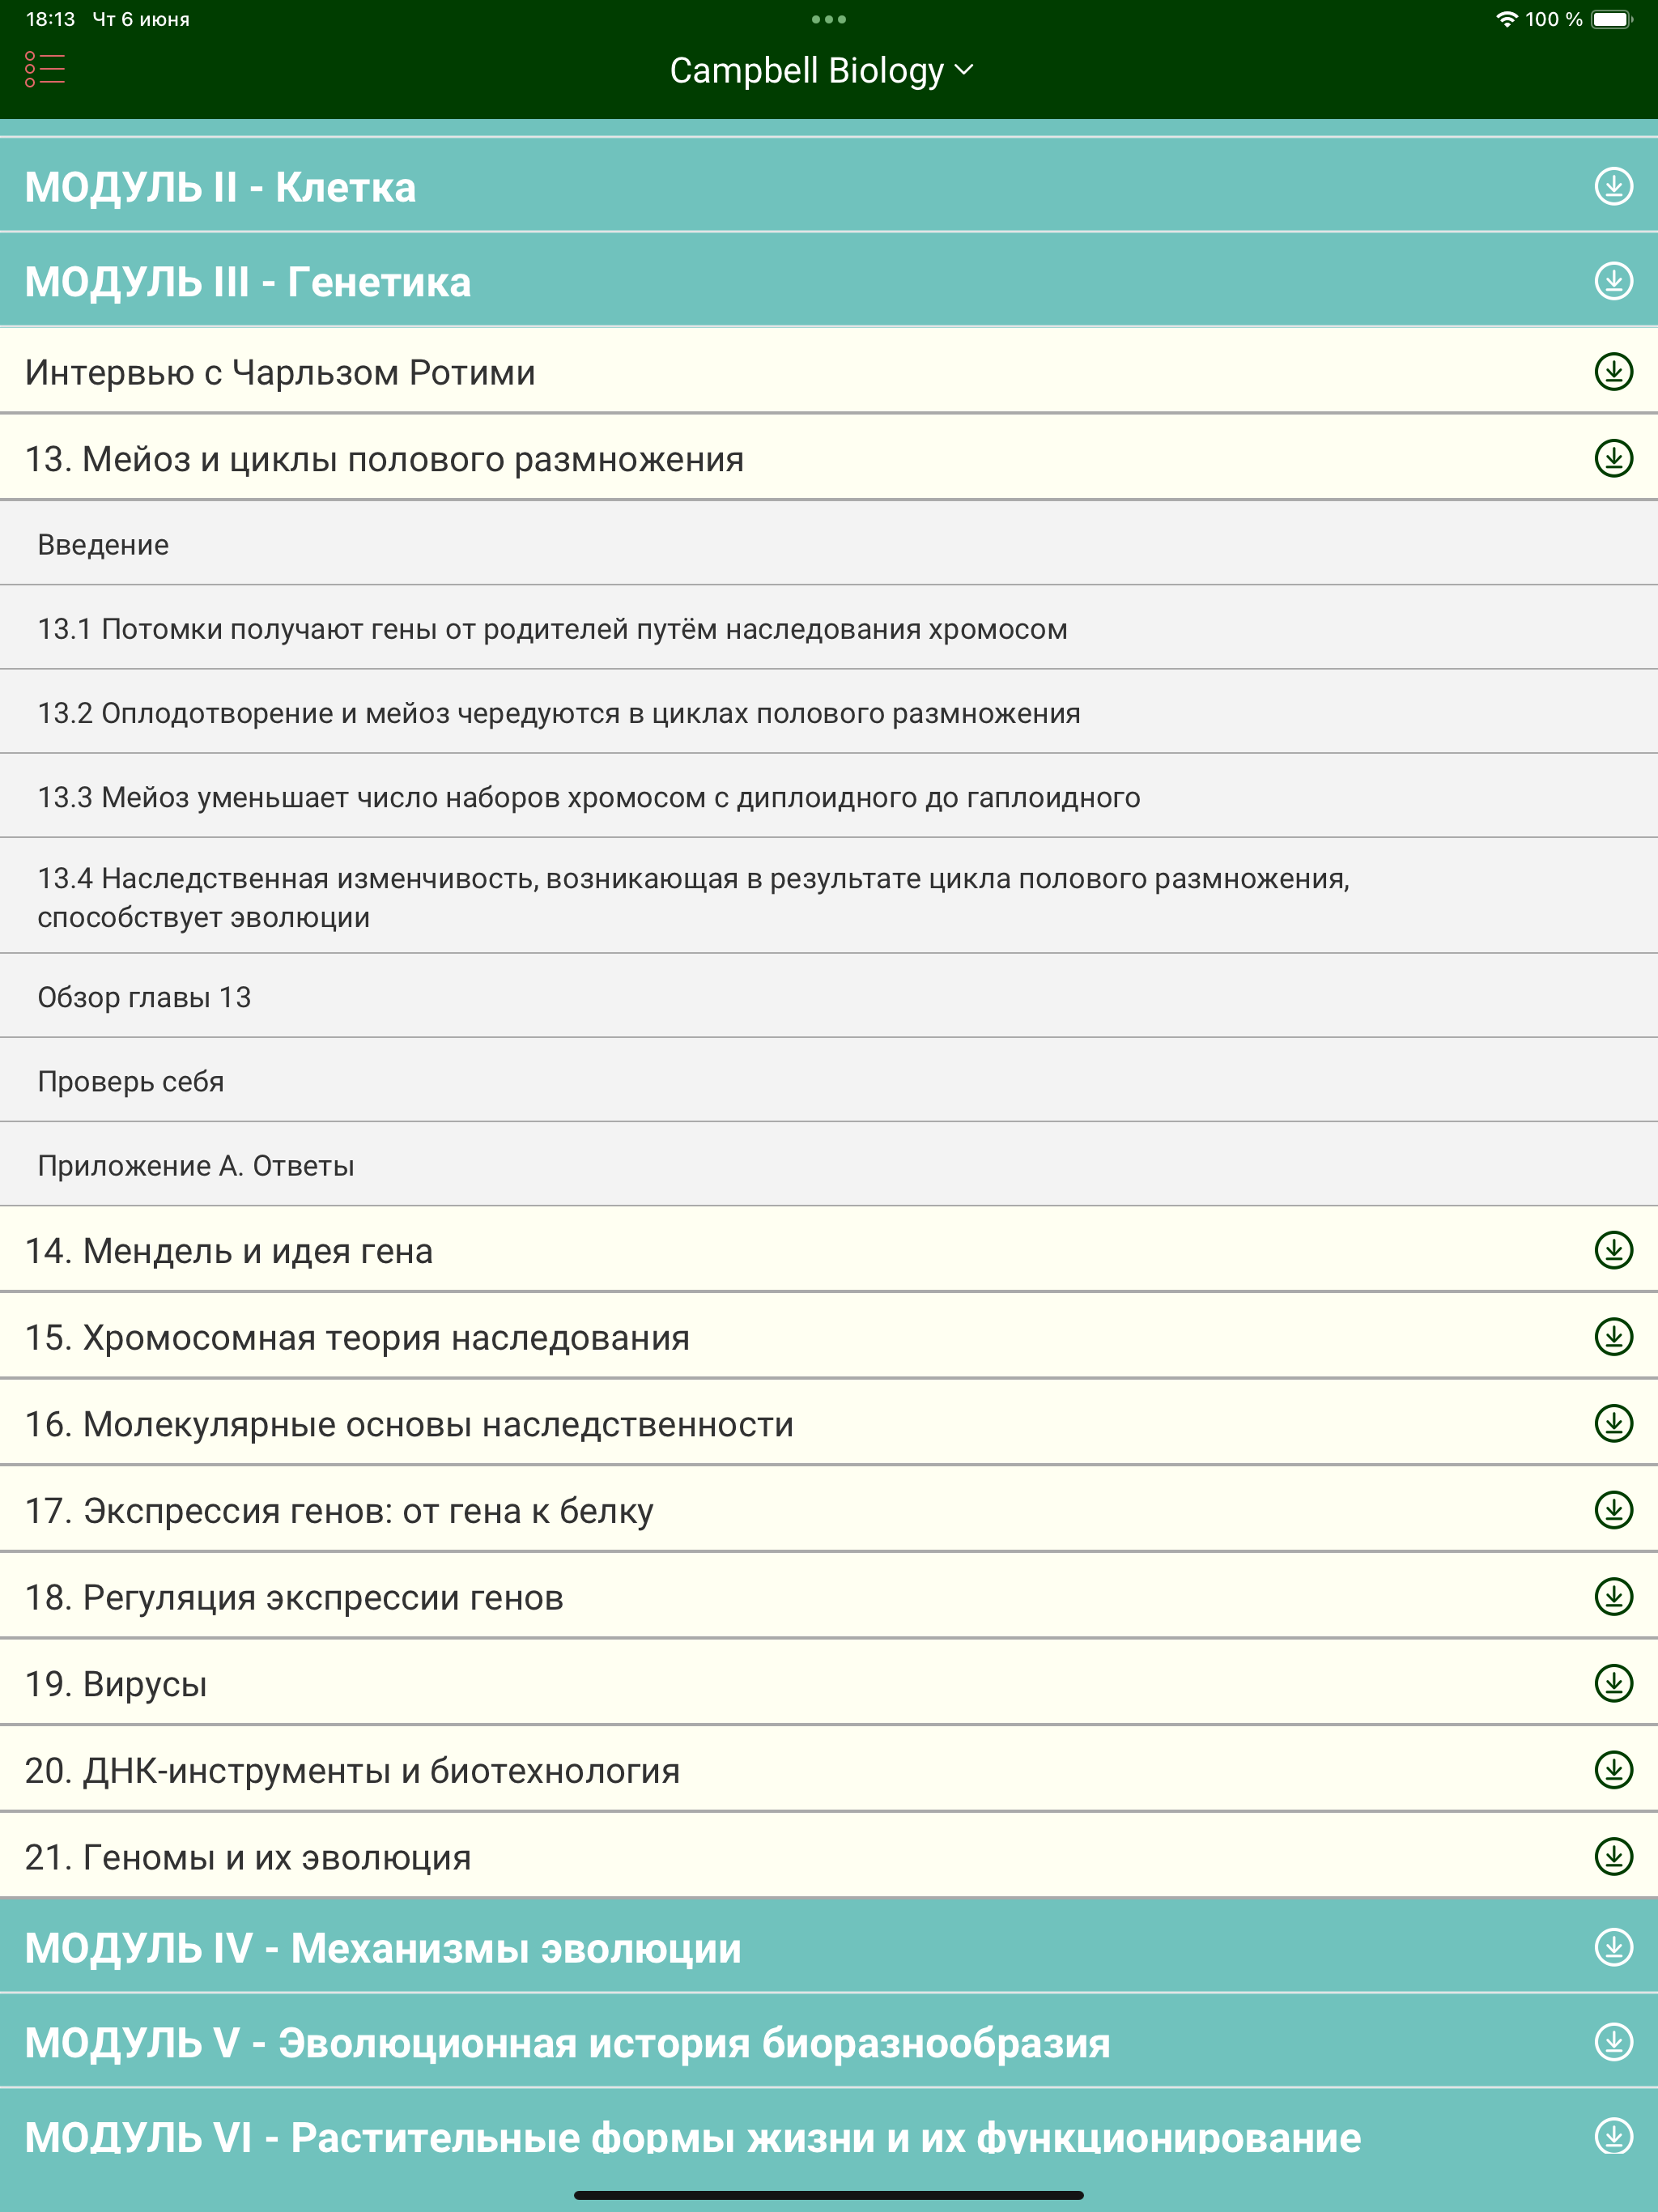Image resolution: width=1658 pixels, height=2212 pixels.
Task: Open the Campbell Biology book dropdown
Action: tap(821, 70)
